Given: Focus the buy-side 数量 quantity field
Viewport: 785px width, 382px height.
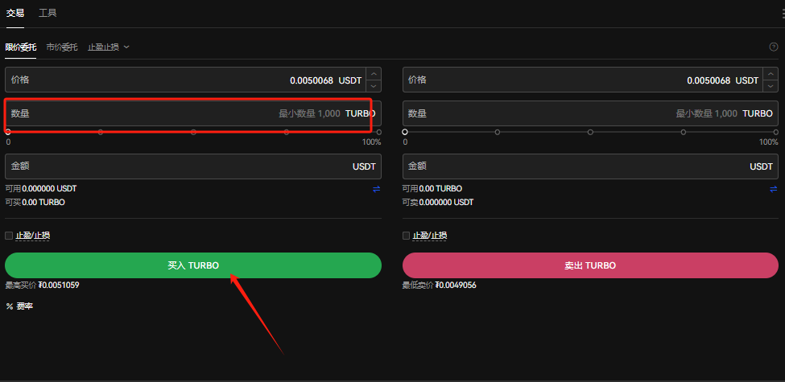Looking at the screenshot, I should tap(193, 113).
